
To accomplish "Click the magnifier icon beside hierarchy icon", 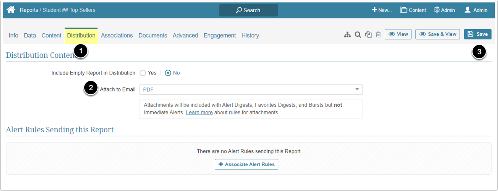I will (358, 35).
